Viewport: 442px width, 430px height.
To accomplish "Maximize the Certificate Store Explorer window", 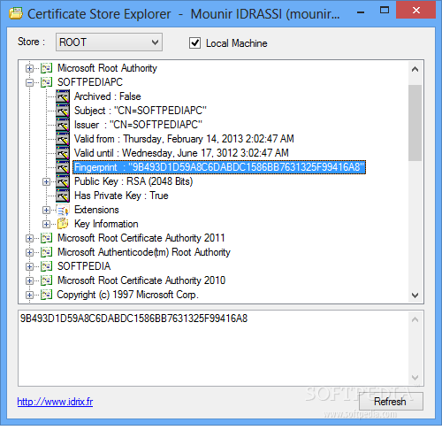I will 385,11.
